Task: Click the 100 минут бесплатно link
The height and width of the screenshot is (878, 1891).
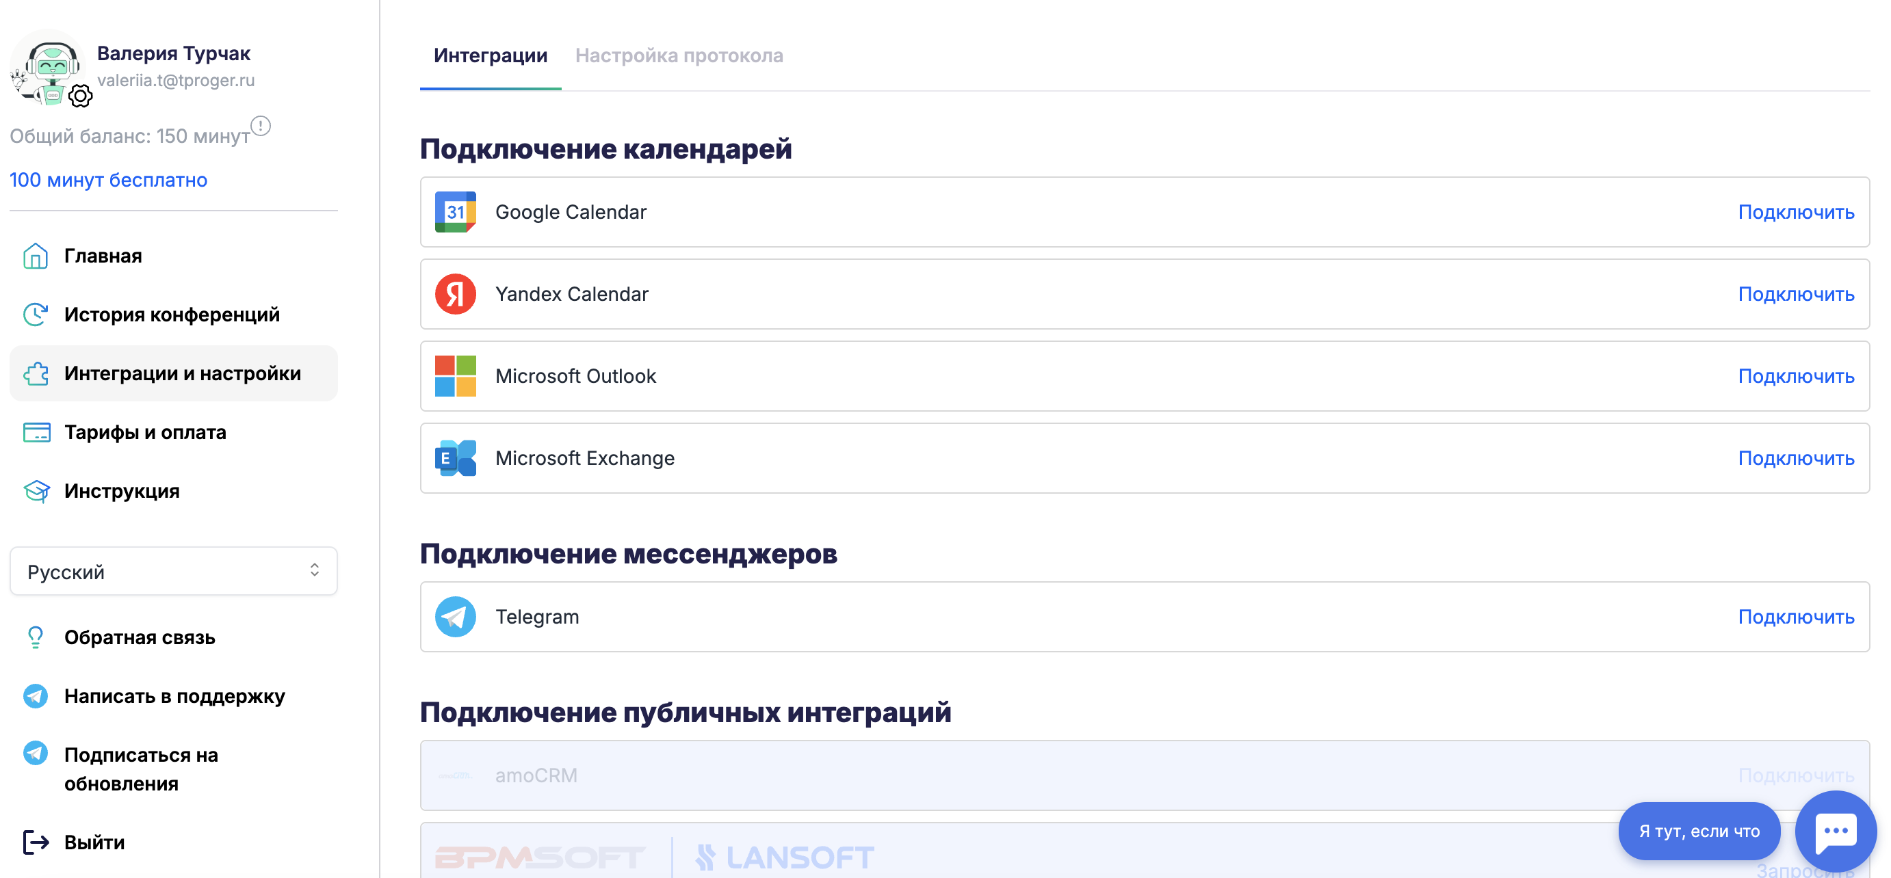Action: point(107,179)
